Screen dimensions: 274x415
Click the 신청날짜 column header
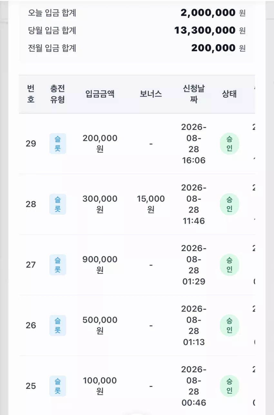(x=194, y=94)
